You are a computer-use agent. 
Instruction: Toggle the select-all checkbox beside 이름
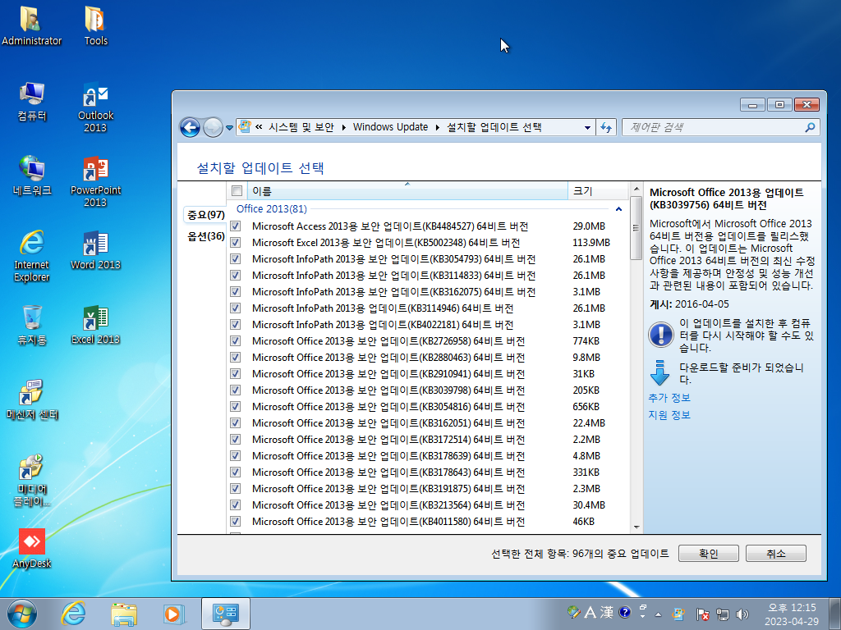[237, 190]
